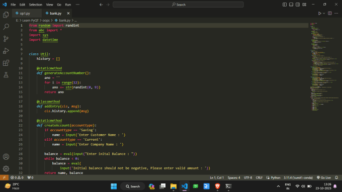Image resolution: width=342 pixels, height=192 pixels.
Task: Toggle bottom Panel visibility
Action: coord(291,5)
